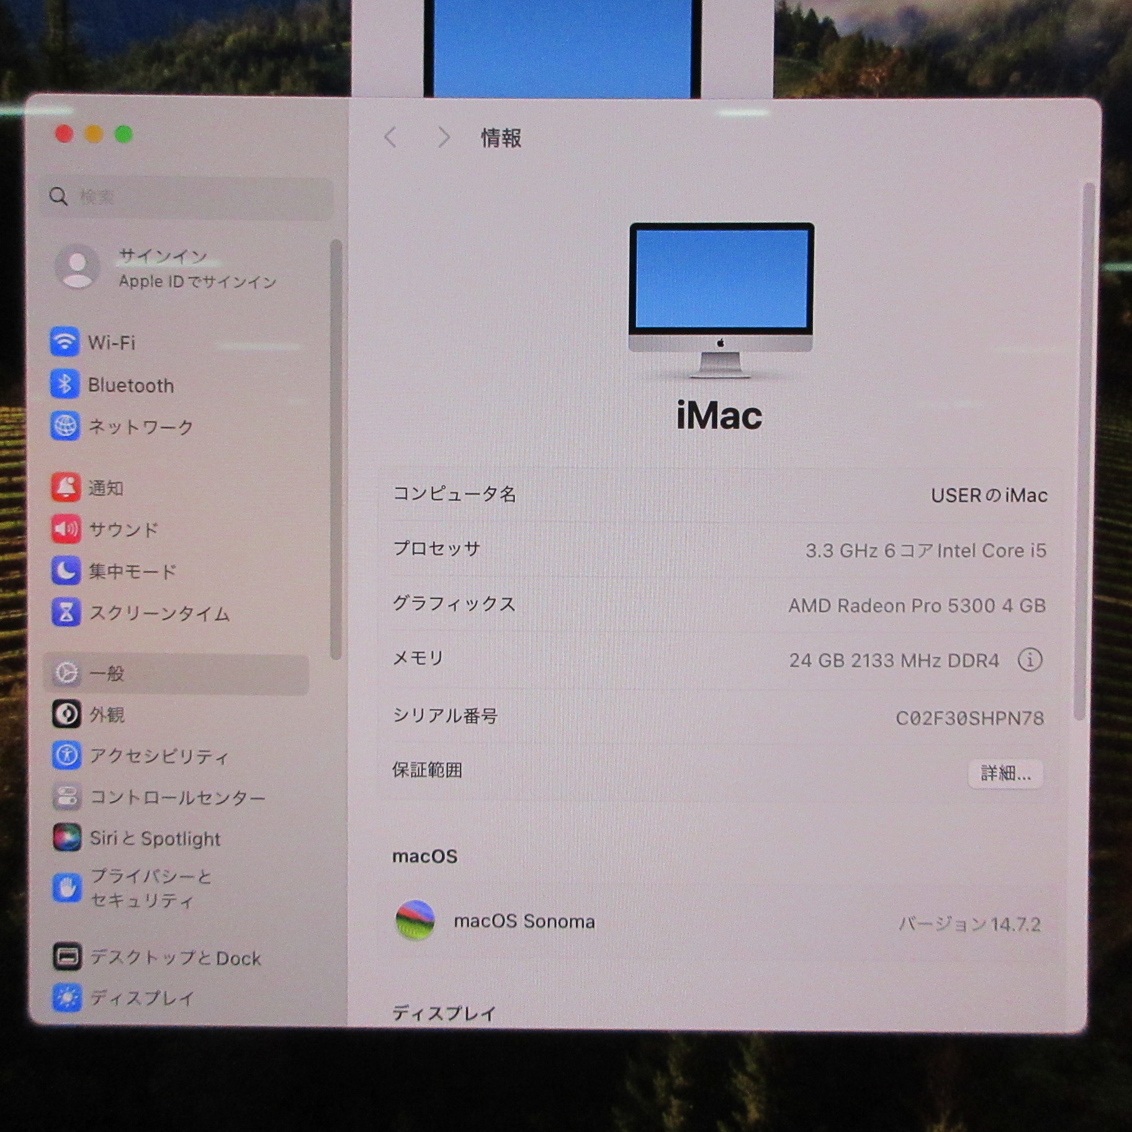Click the デスクトップと Dock icon

[x=67, y=957]
